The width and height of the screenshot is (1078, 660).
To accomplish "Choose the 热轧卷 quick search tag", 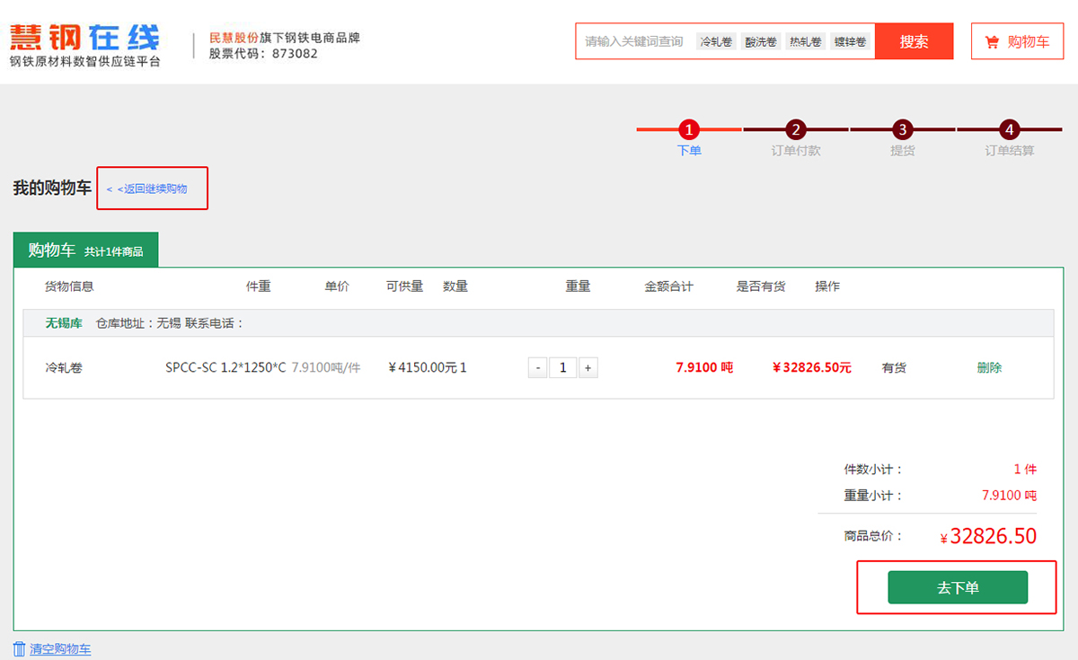I will click(805, 41).
